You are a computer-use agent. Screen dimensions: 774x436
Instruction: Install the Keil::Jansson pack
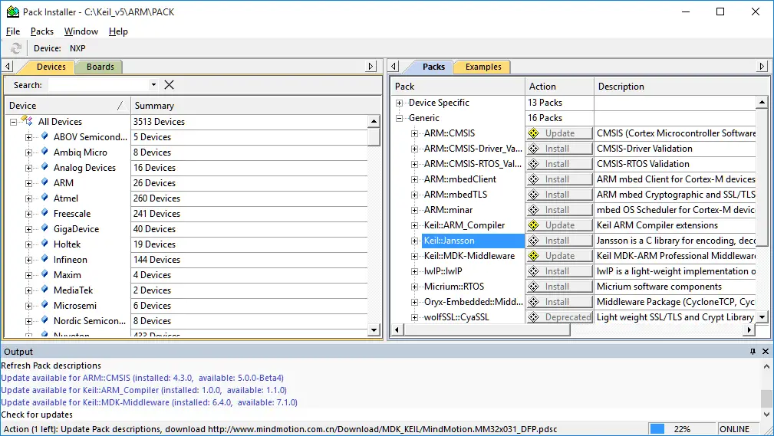click(x=559, y=240)
